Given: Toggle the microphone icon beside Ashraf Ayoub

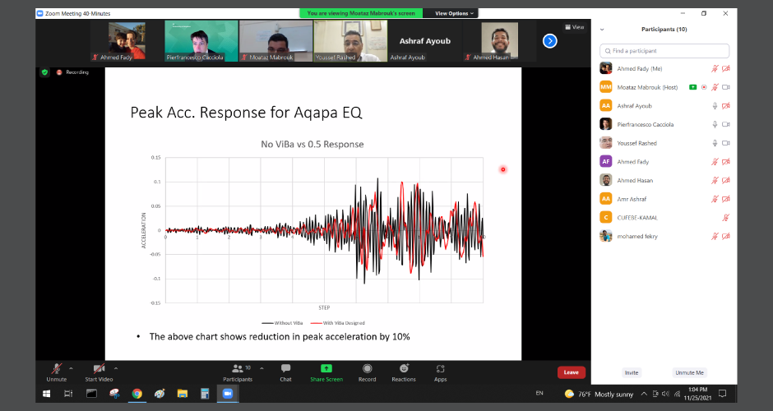Looking at the screenshot, I should pyautogui.click(x=715, y=105).
